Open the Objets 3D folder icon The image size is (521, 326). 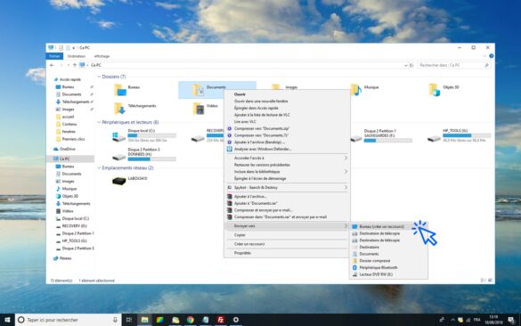(435, 90)
